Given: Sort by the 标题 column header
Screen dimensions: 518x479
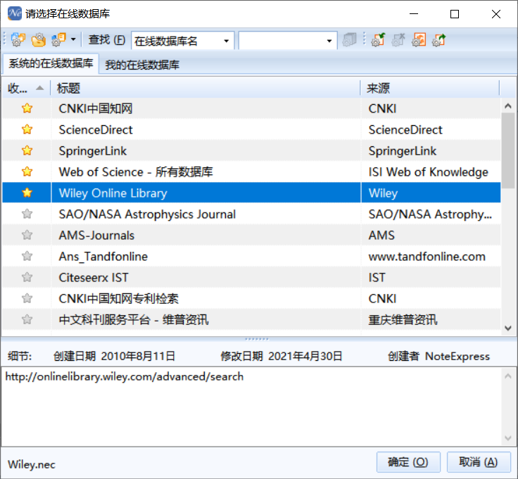Looking at the screenshot, I should pos(206,88).
